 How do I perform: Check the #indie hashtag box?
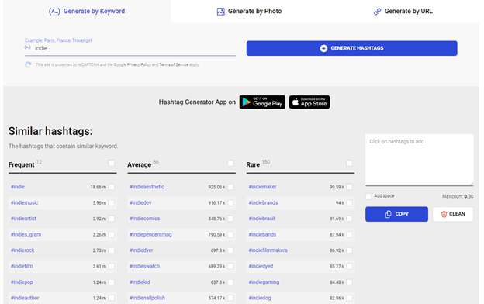pyautogui.click(x=112, y=187)
